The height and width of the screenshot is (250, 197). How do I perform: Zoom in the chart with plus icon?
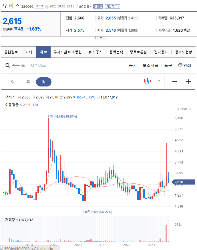click(188, 81)
